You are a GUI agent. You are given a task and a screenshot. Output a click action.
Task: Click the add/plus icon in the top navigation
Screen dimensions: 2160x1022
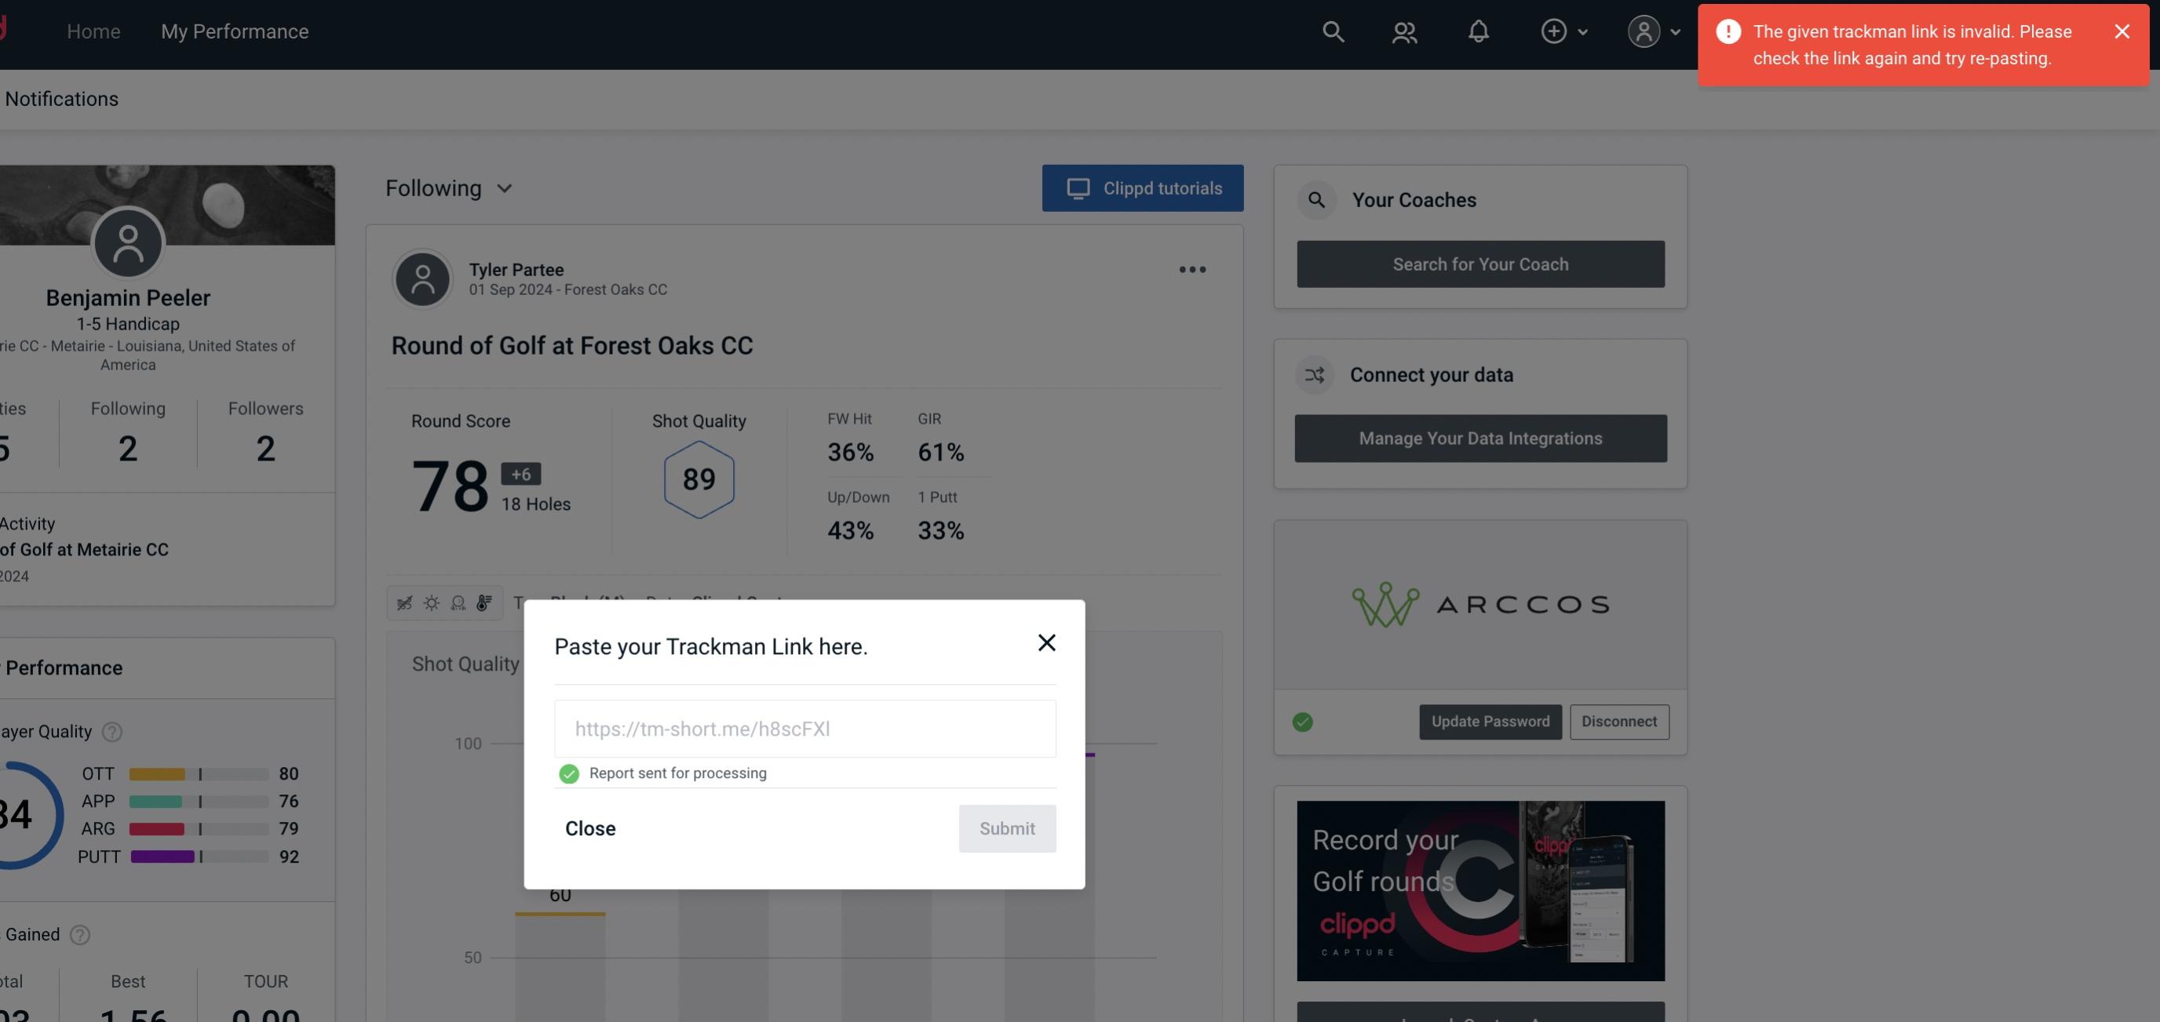(1552, 31)
